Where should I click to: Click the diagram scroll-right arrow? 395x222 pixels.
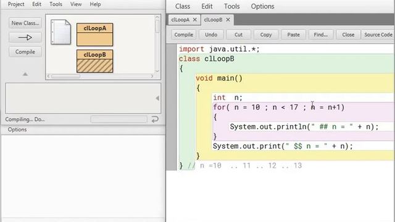click(152, 76)
